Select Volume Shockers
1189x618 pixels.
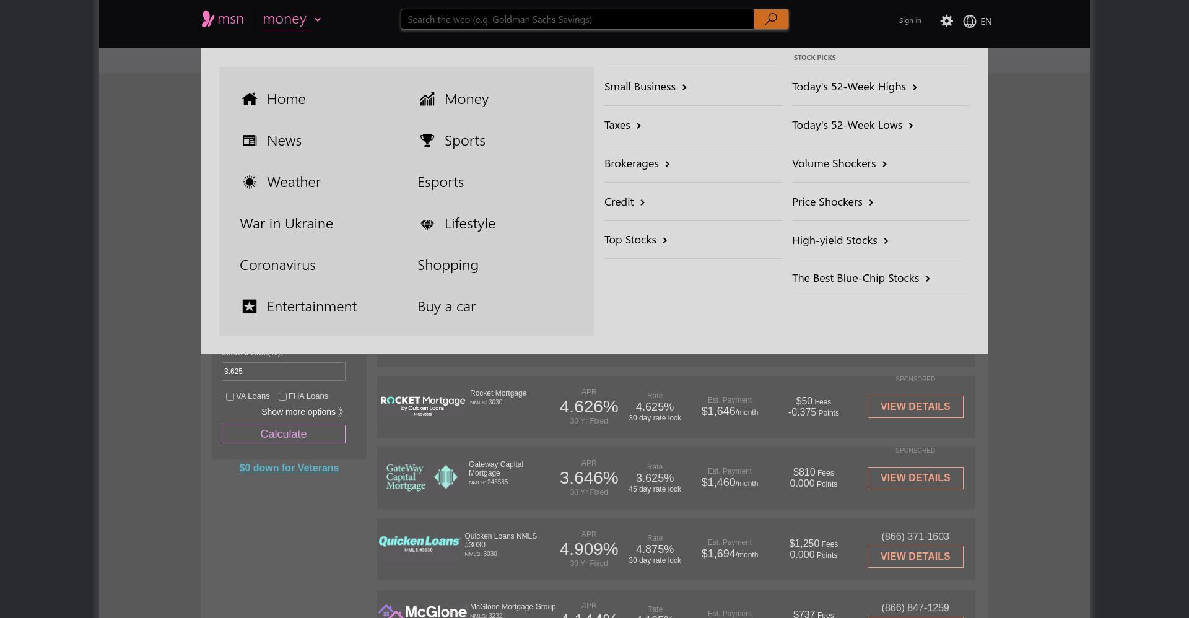(x=840, y=163)
